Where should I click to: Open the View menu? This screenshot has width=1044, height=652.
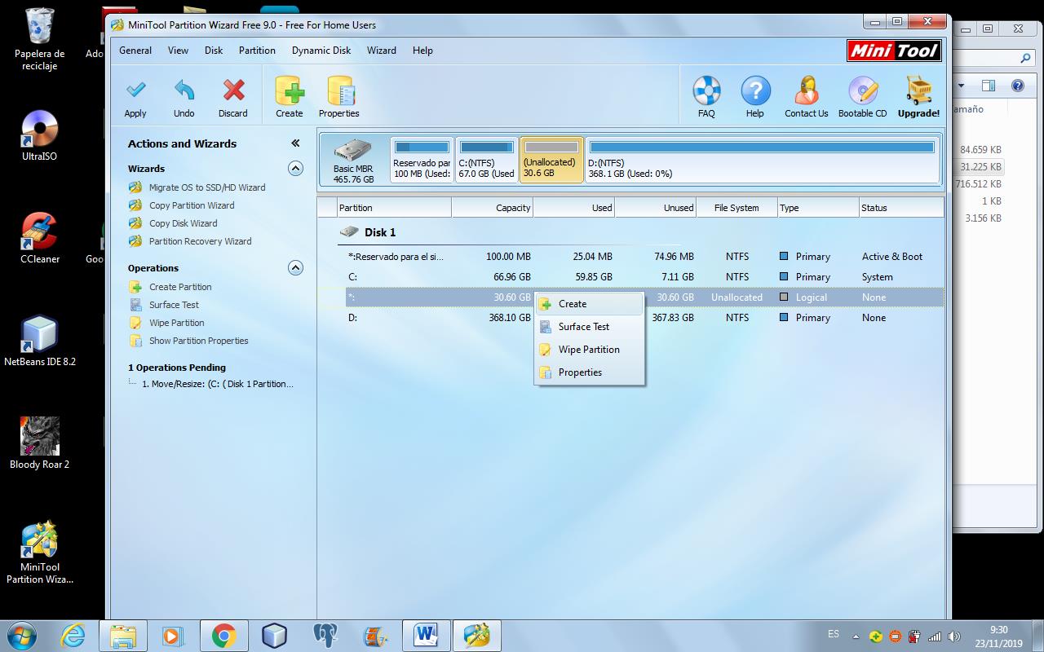pos(178,51)
